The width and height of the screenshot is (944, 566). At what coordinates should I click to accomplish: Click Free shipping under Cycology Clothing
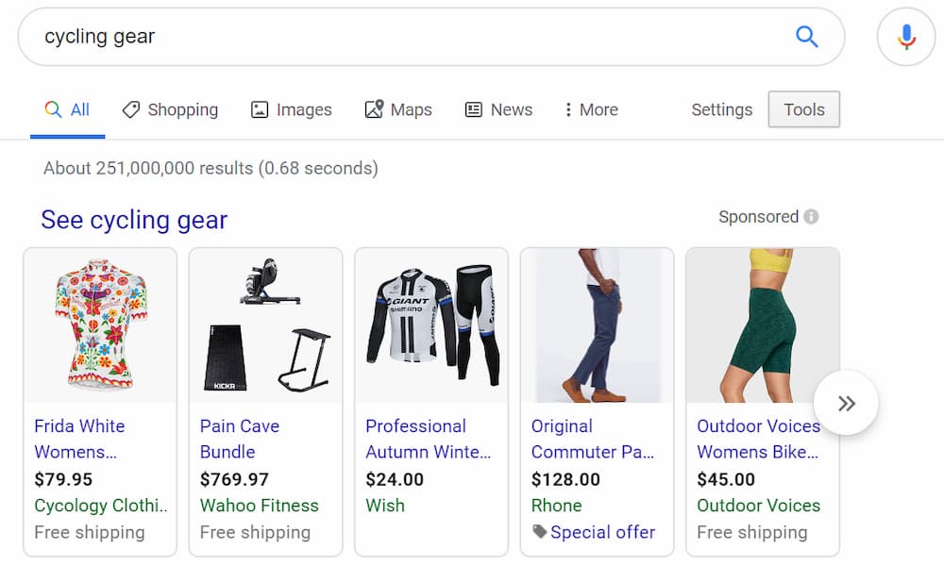(x=90, y=532)
